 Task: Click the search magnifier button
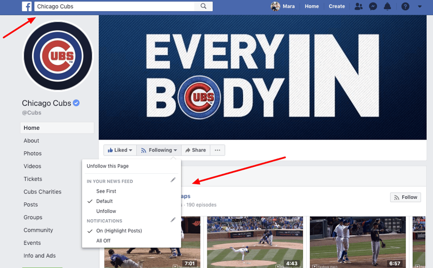tap(203, 6)
